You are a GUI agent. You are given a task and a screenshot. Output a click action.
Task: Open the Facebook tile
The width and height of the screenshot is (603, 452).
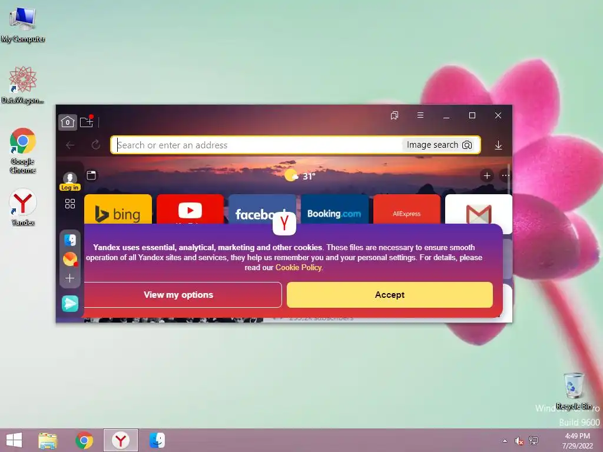[262, 209]
